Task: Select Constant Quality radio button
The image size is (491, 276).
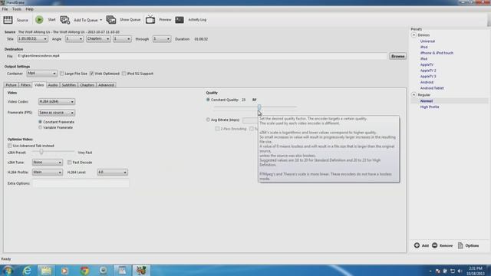Action: click(x=208, y=100)
